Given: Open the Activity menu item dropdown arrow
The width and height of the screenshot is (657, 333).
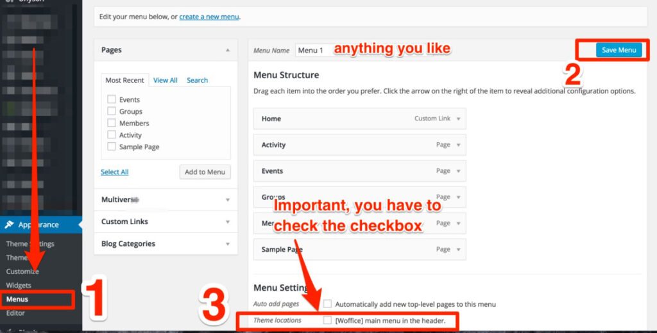Looking at the screenshot, I should 458,145.
